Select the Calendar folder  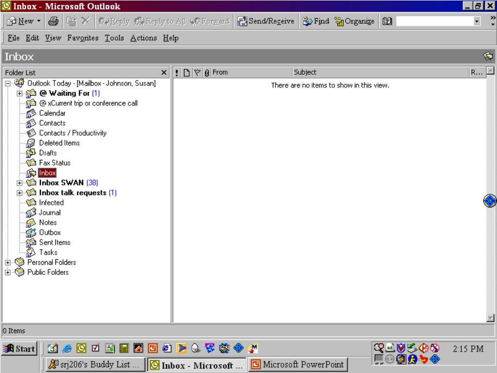[52, 113]
